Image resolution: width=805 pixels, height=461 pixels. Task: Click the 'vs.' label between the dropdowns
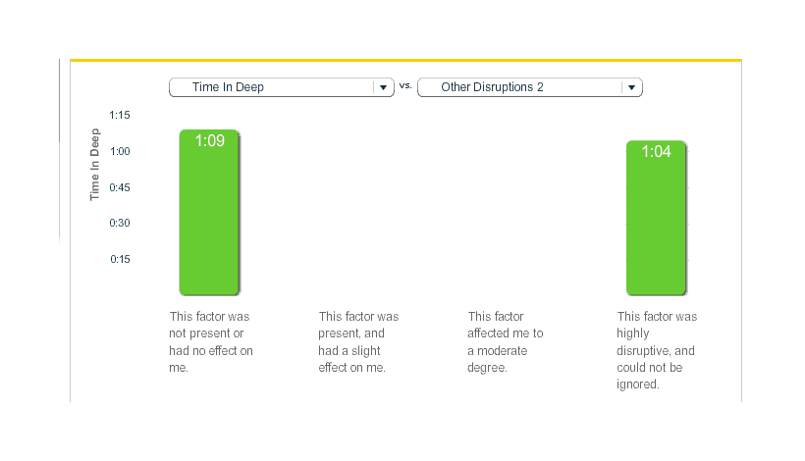405,86
